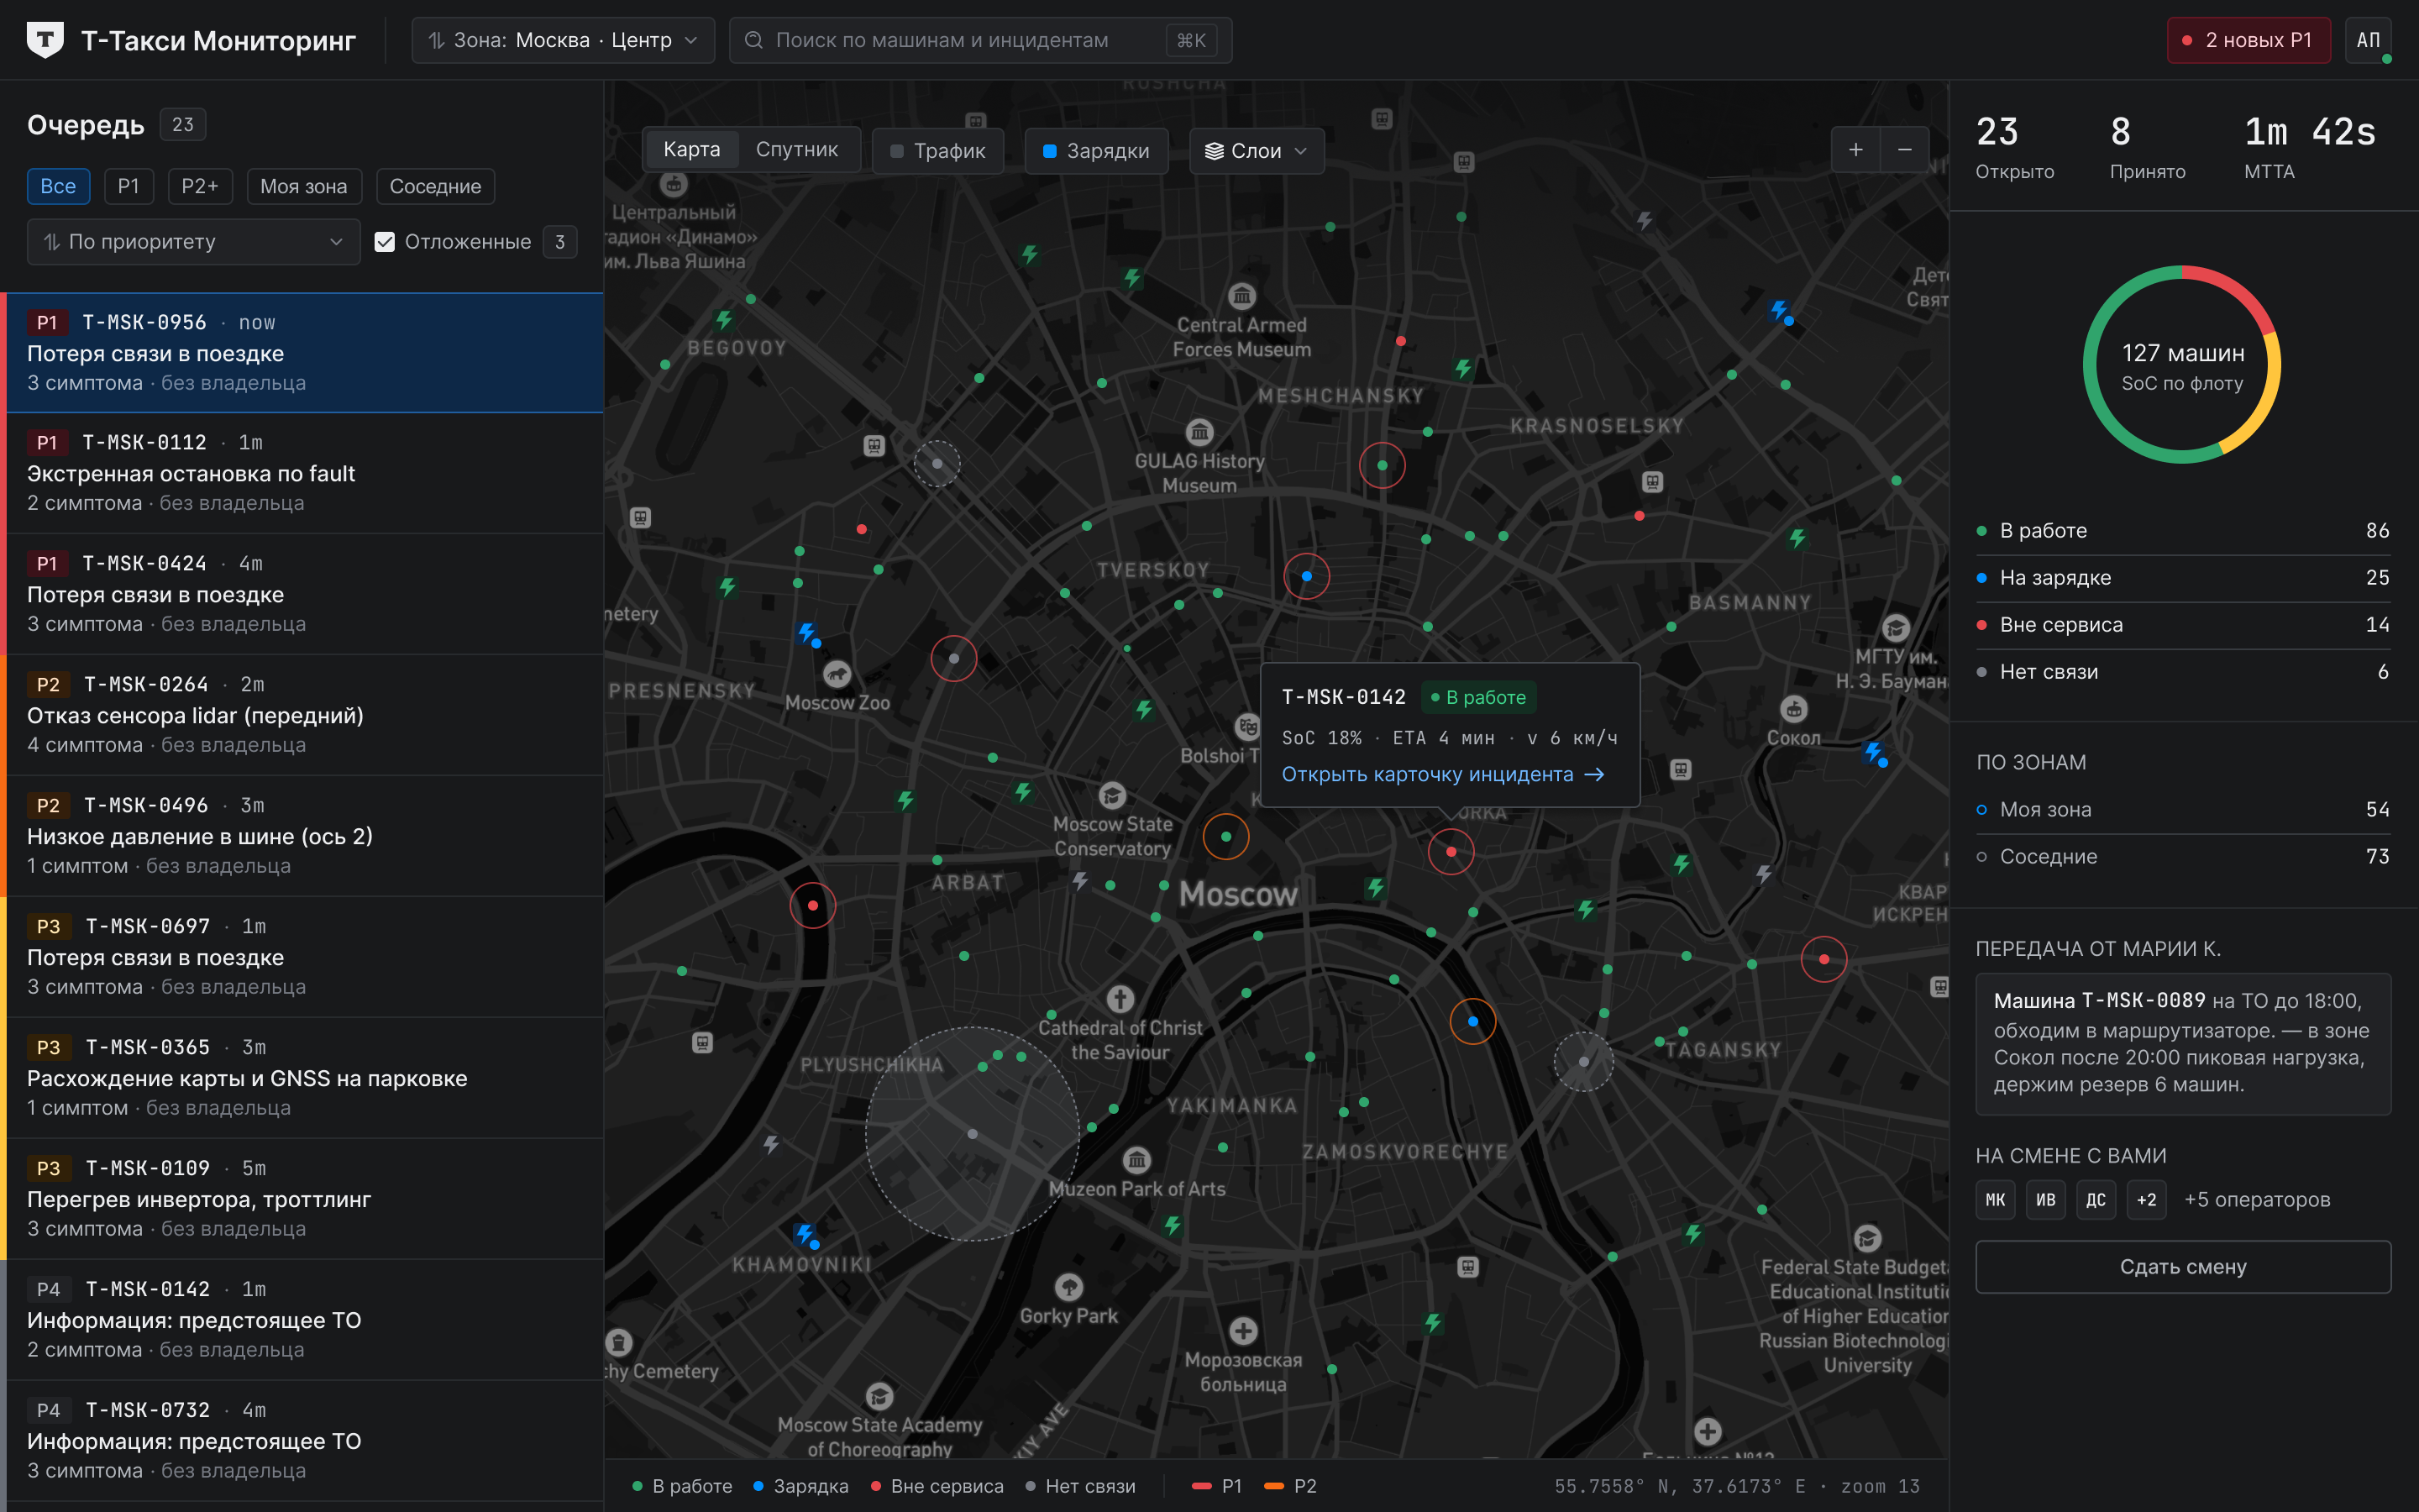
Task: Click the T-Такси shield logo
Action: [x=45, y=40]
